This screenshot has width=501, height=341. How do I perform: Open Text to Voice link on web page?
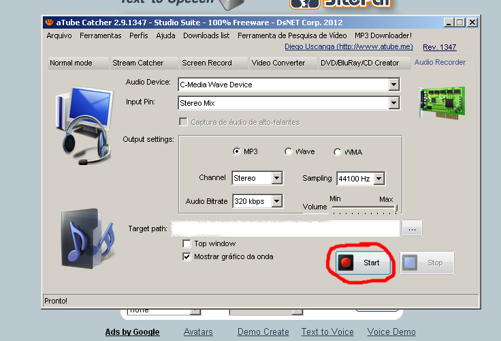pos(327,332)
